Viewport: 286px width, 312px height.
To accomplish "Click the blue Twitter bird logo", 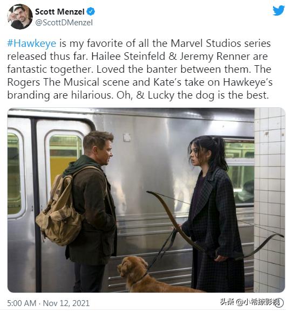I will [x=278, y=10].
